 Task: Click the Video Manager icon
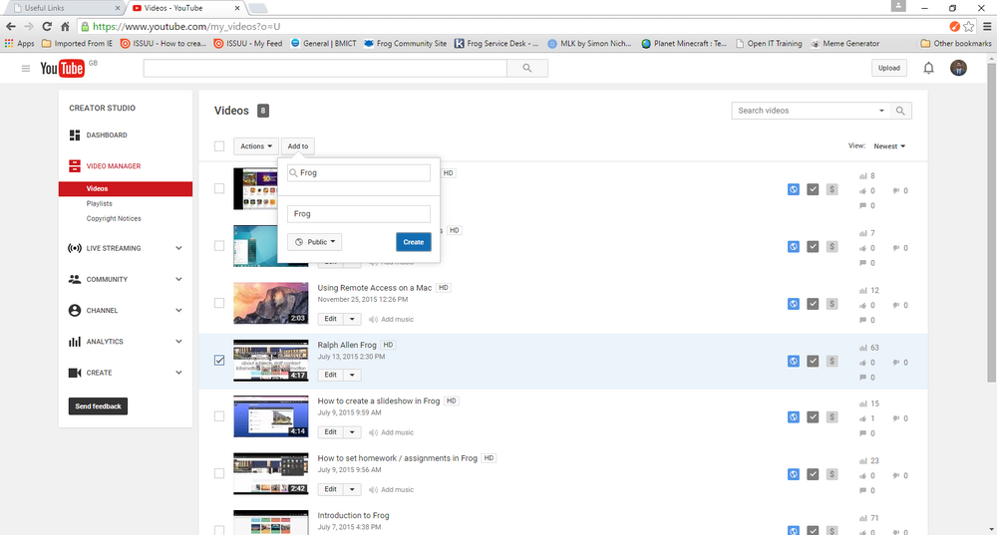[75, 165]
